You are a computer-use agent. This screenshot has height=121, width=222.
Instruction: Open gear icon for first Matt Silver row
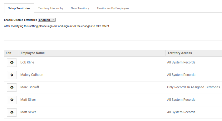(x=12, y=100)
